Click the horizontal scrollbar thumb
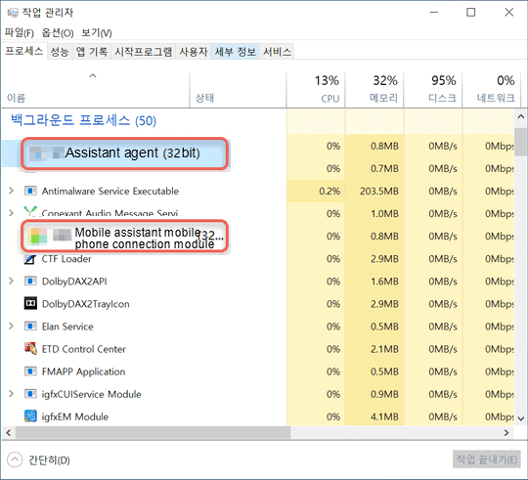The width and height of the screenshot is (528, 480). [153, 432]
